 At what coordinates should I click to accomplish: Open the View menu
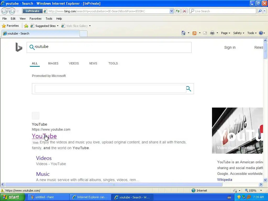point(23,19)
